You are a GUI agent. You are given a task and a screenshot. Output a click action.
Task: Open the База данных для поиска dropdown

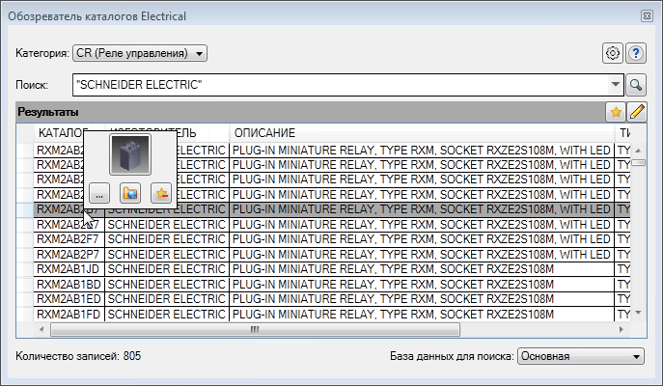click(581, 356)
